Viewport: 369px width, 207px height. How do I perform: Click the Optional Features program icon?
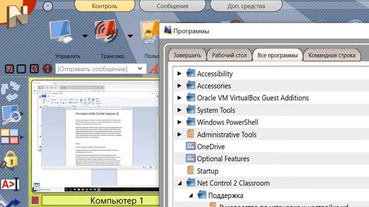[x=191, y=158]
